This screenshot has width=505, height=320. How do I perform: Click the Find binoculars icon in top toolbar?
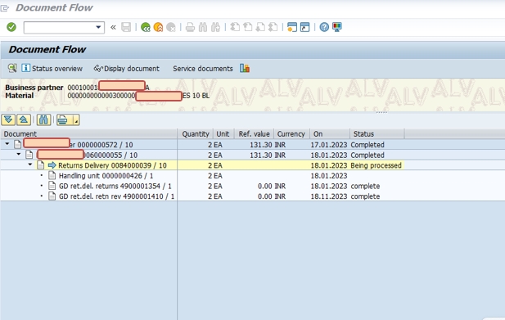coord(203,27)
